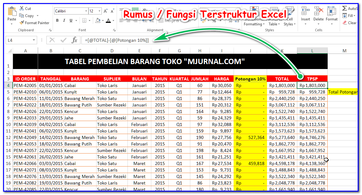This screenshot has width=362, height=195.
Task: Click into the formula bar text
Action: pos(117,40)
